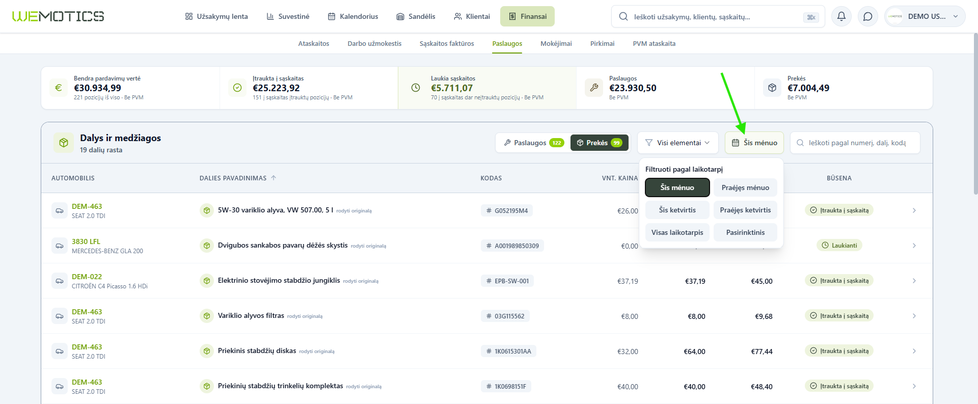
Task: Open vehicle link DEM-022
Action: click(87, 277)
